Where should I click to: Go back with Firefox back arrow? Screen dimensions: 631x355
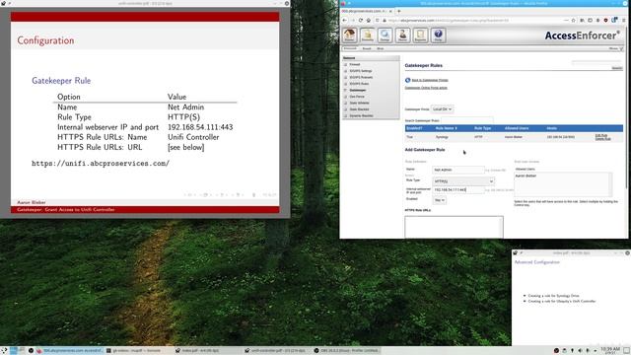pos(344,20)
